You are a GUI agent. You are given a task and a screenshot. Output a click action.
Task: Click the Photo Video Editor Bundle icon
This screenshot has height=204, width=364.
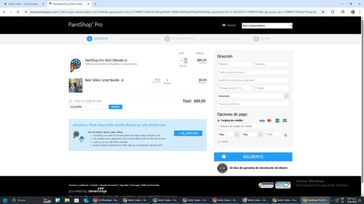pyautogui.click(x=79, y=137)
